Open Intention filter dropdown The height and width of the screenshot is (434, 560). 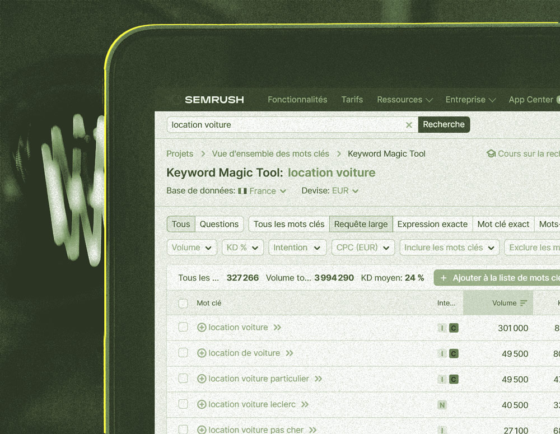[x=297, y=248]
